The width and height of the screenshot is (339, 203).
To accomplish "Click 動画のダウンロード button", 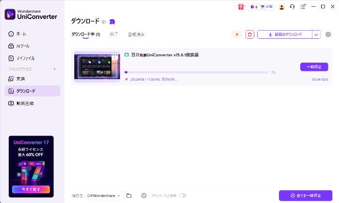I will pos(285,34).
